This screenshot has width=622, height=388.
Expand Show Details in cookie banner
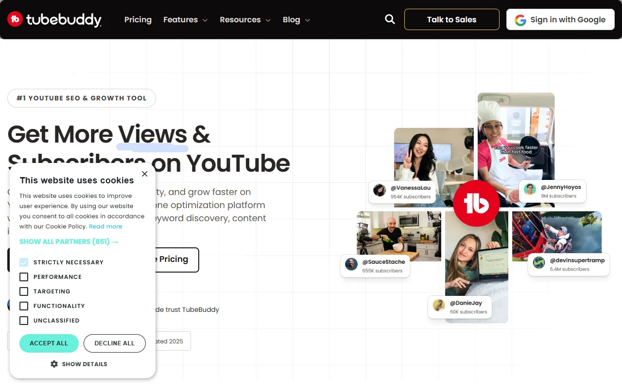(x=79, y=364)
